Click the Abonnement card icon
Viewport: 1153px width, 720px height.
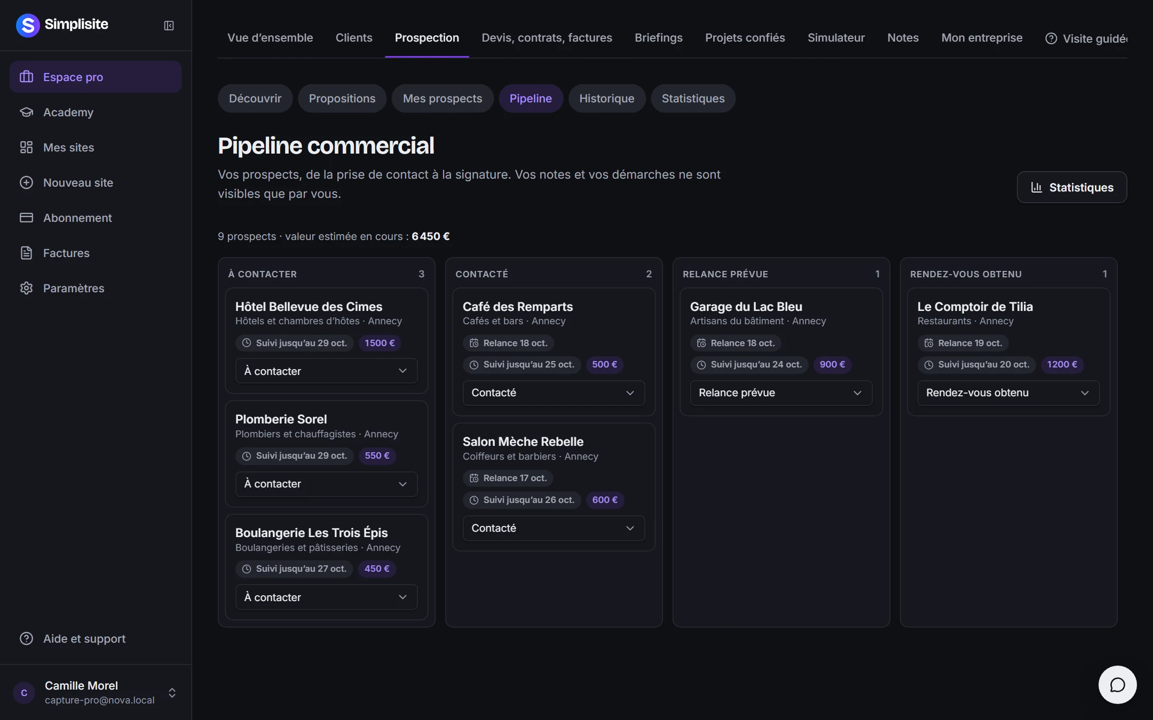(x=26, y=218)
